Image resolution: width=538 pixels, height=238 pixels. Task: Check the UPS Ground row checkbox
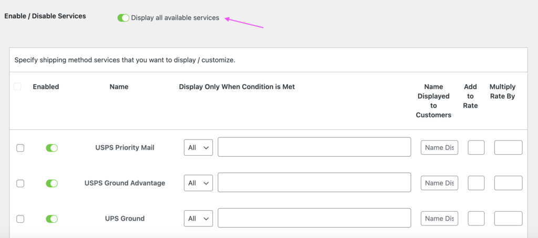tap(20, 219)
